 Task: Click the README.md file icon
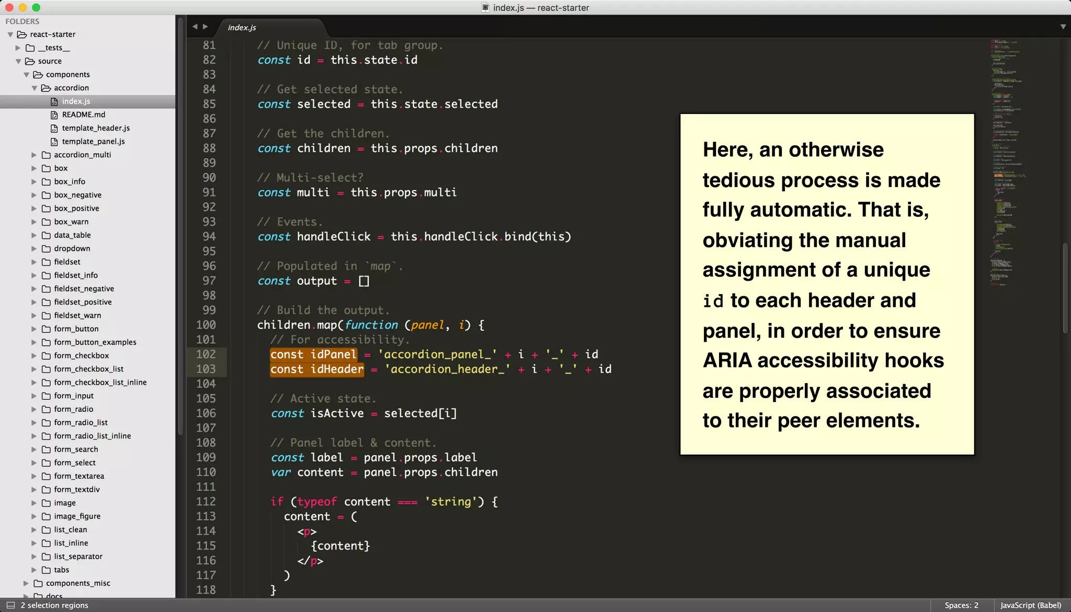click(x=54, y=114)
